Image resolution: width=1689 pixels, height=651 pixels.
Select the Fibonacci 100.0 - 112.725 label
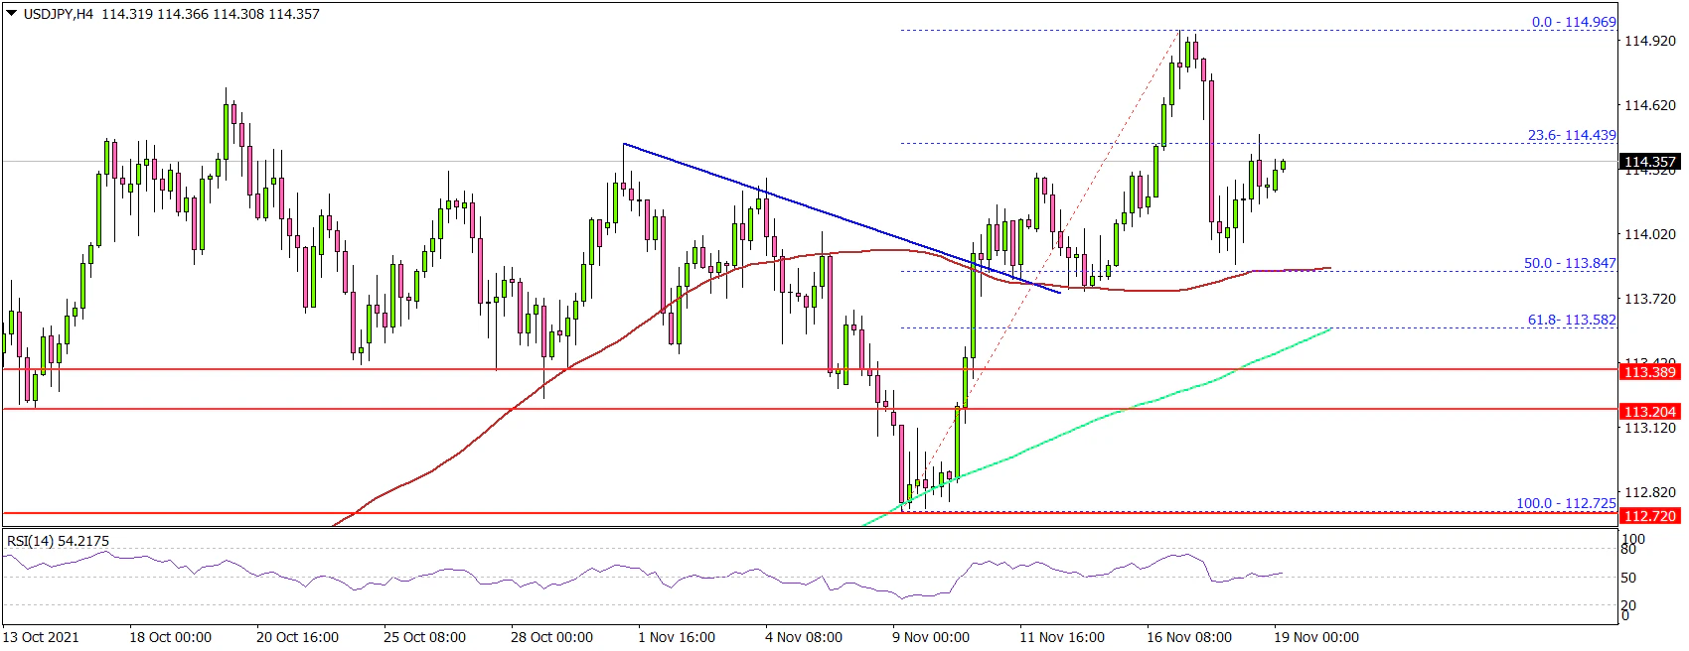[1565, 503]
